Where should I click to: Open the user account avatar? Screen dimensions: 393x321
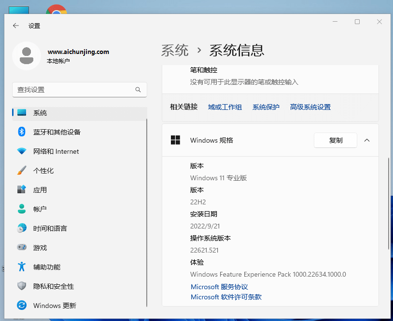[x=27, y=55]
